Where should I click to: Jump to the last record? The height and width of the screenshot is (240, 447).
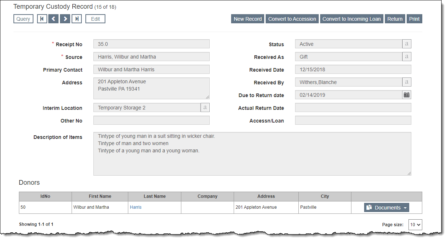[x=77, y=19]
